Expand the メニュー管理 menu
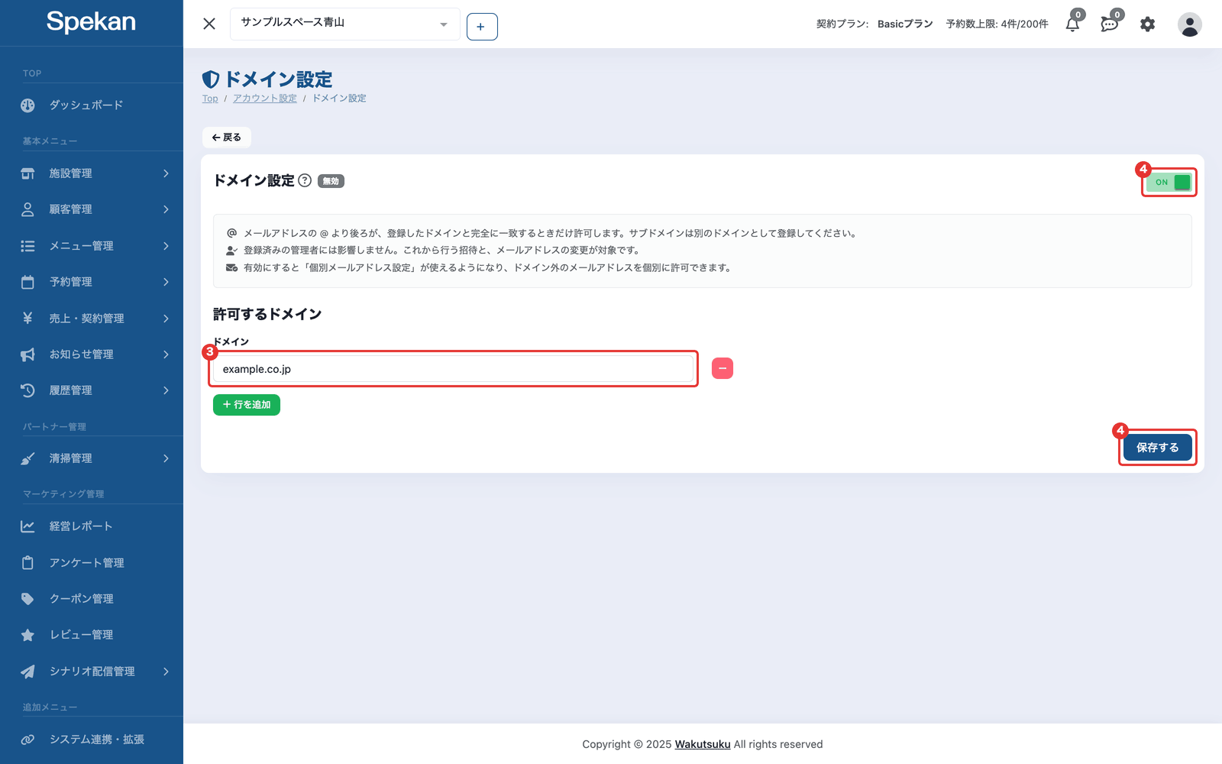Image resolution: width=1222 pixels, height=764 pixels. coord(92,246)
